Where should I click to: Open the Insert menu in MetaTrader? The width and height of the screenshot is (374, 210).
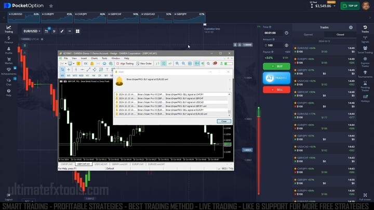tap(84, 58)
